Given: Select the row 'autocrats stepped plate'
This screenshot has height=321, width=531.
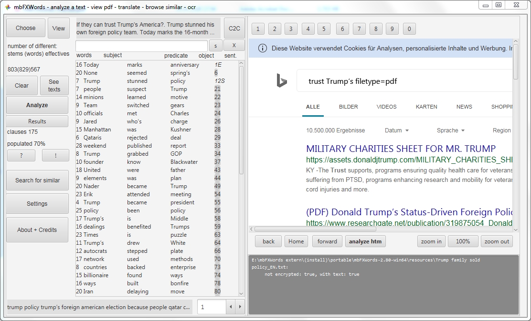Looking at the screenshot, I should point(157,251).
